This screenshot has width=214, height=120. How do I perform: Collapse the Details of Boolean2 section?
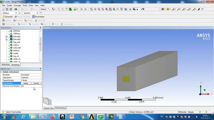(x=1, y=72)
